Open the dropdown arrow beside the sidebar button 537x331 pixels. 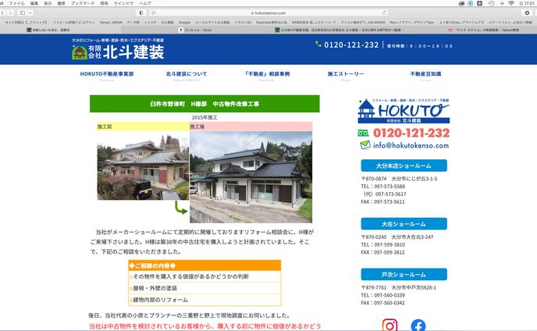click(x=30, y=12)
